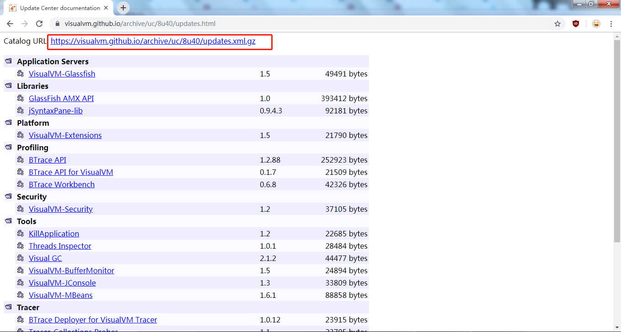Click the Libraries category icon
This screenshot has width=621, height=332.
[x=9, y=86]
